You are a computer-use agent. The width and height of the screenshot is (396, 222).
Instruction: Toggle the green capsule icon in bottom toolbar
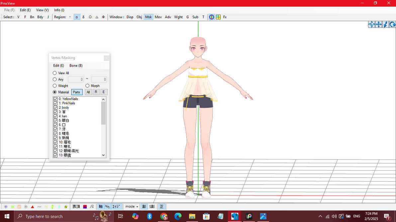[x=52, y=207]
